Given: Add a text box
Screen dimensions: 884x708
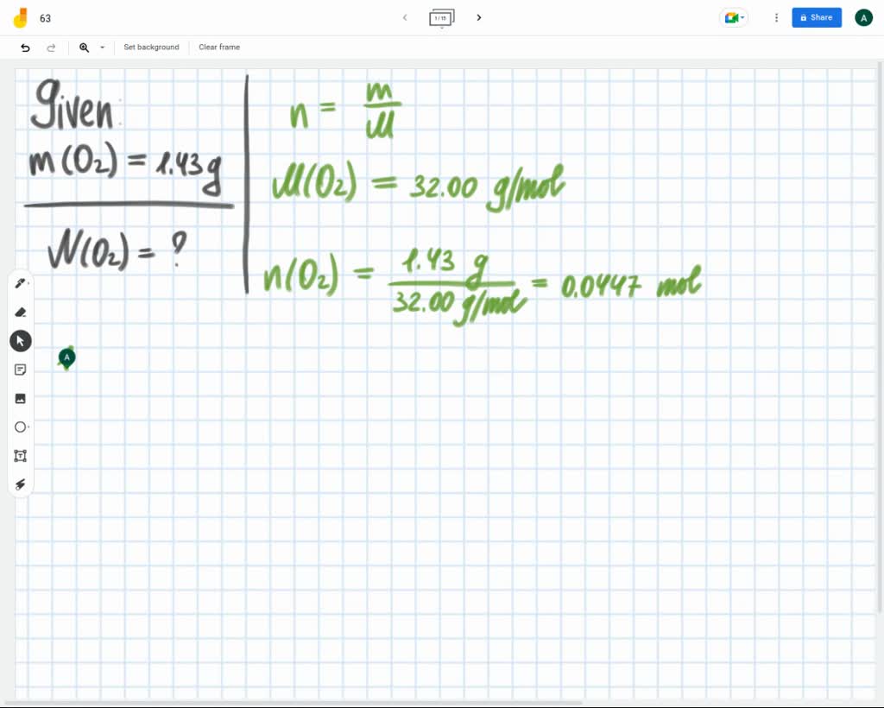Looking at the screenshot, I should (x=21, y=456).
